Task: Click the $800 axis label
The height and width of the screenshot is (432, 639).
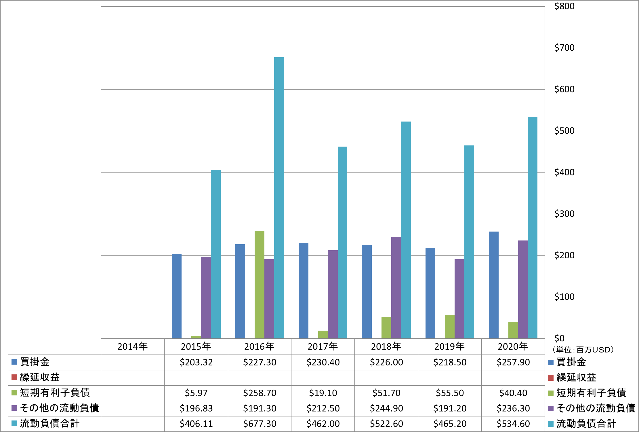Action: click(x=564, y=6)
